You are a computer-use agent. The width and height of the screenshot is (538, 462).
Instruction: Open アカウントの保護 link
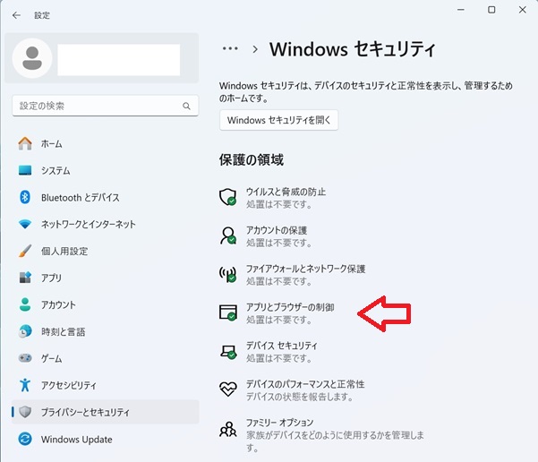(x=277, y=230)
